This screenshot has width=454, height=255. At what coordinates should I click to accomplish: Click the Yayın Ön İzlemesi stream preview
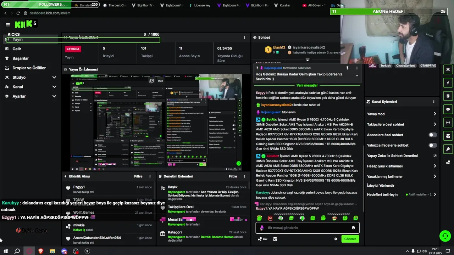click(156, 123)
